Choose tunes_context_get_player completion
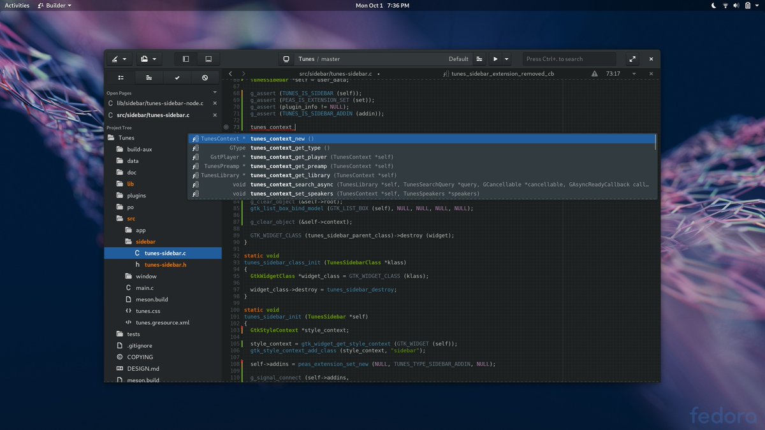This screenshot has width=765, height=430. click(422, 157)
